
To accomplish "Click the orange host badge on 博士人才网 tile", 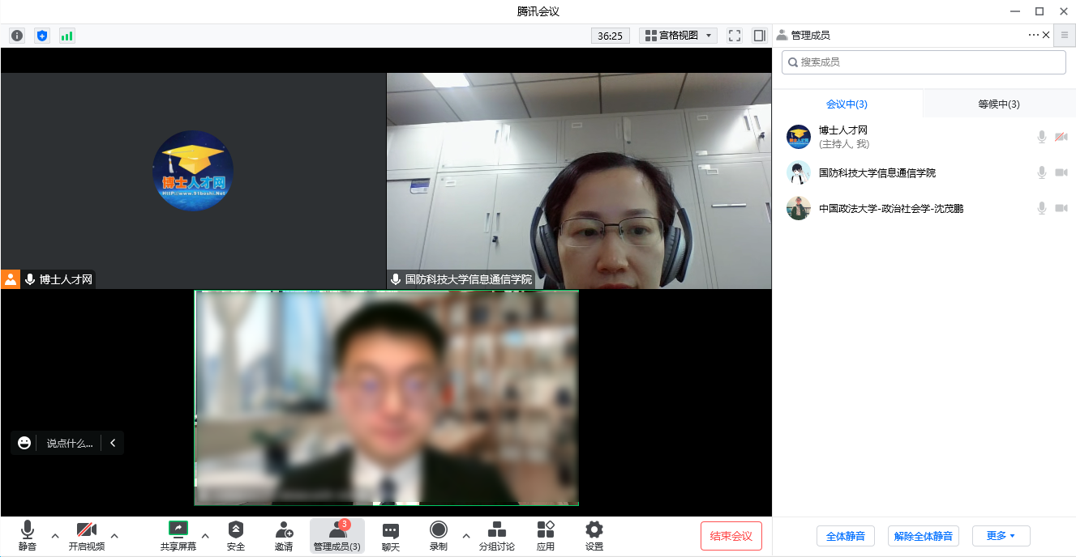I will [11, 279].
